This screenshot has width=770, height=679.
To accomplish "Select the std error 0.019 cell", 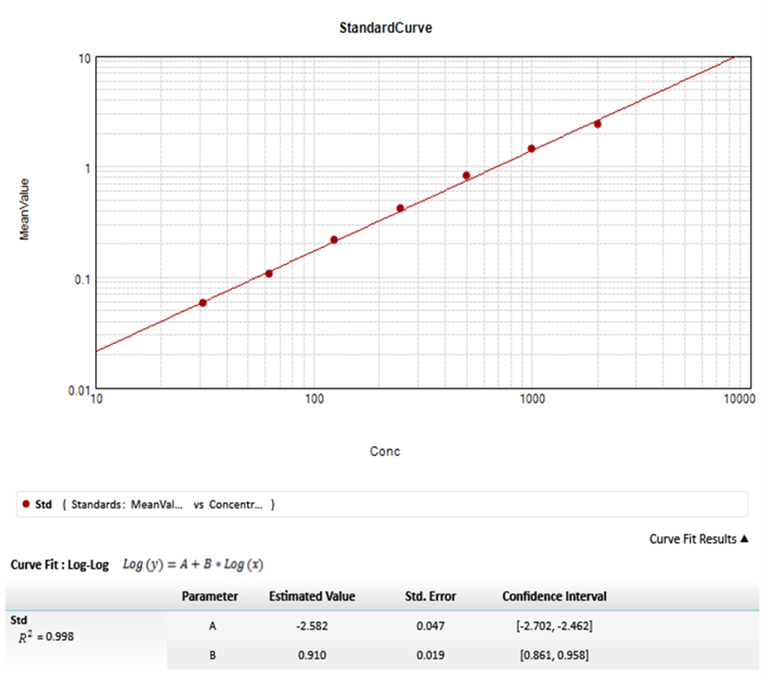I will [x=430, y=655].
